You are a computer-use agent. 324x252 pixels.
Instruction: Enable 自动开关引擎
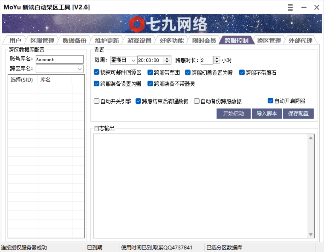pyautogui.click(x=96, y=101)
